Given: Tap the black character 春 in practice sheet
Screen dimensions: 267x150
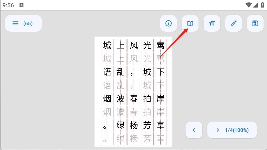Looking at the screenshot, I should [x=134, y=99].
